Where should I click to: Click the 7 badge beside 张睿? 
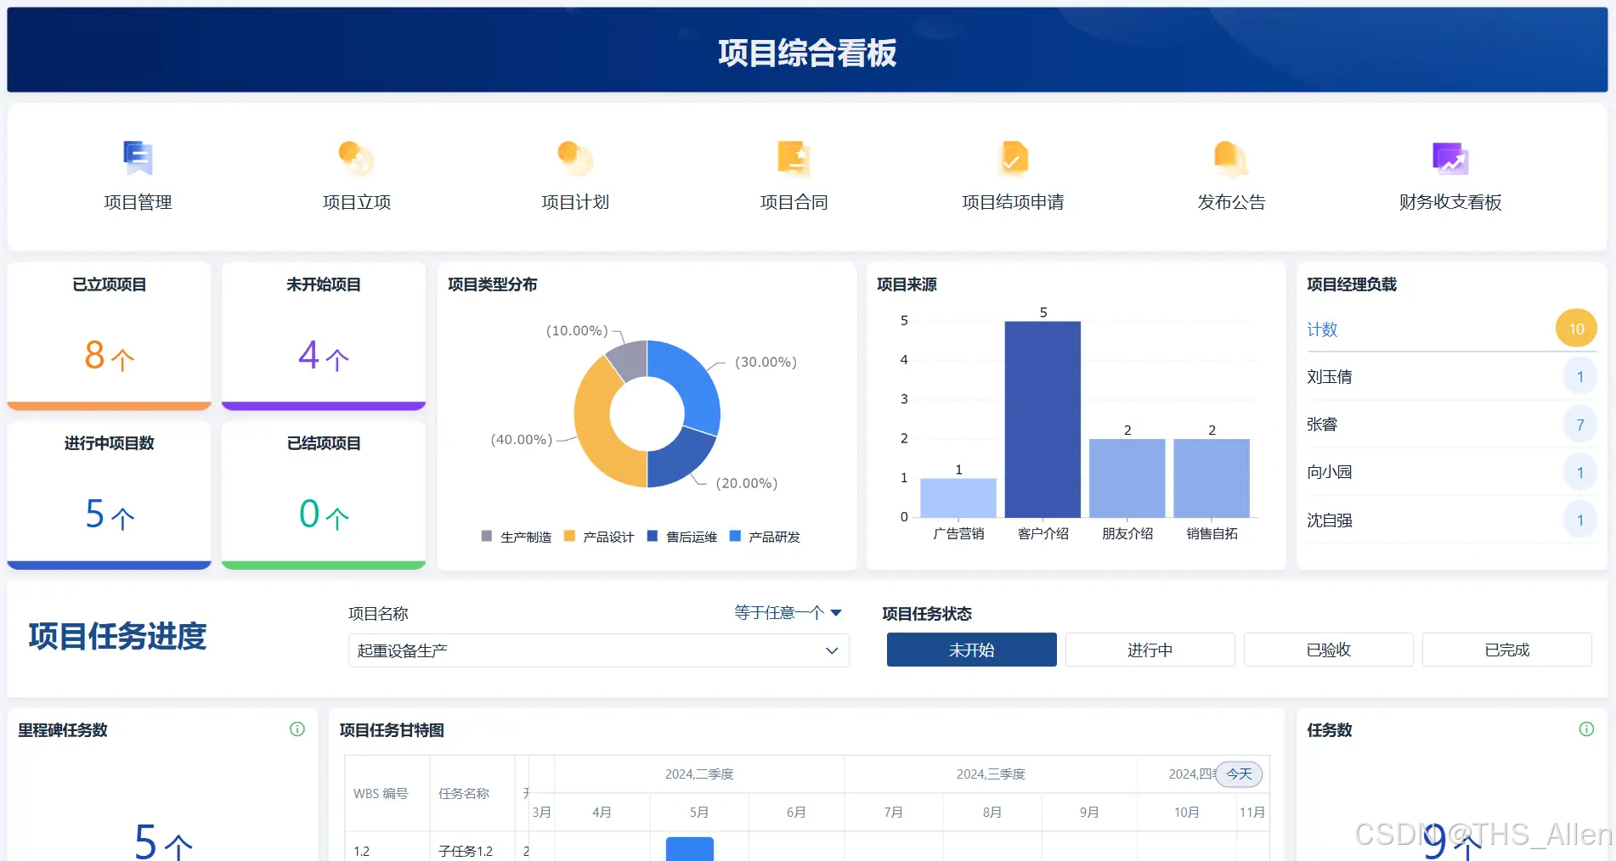pyautogui.click(x=1580, y=425)
